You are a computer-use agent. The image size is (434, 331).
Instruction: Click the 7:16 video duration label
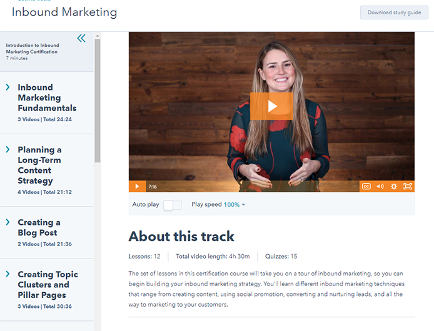[x=153, y=187]
